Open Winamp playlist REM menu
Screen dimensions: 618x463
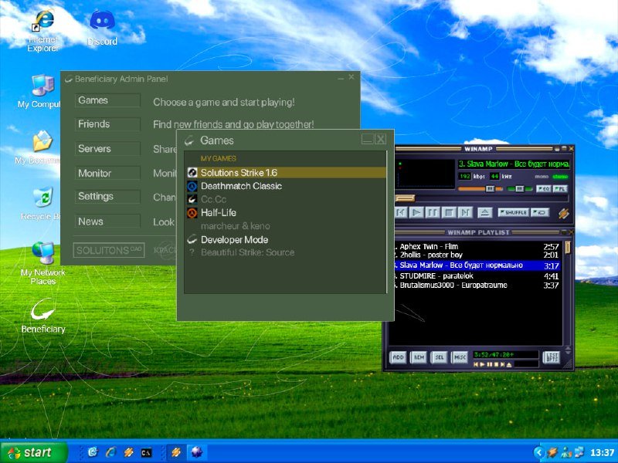click(419, 357)
